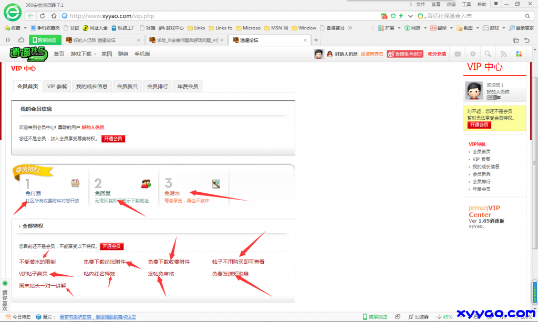Click the site mail envelope icon
Image resolution: width=538 pixels, height=322 pixels.
click(x=458, y=54)
